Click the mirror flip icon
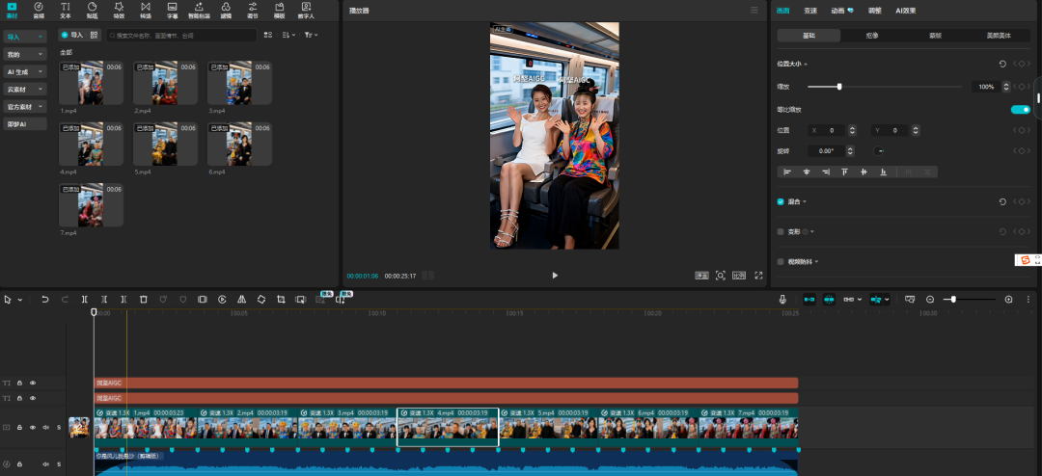 click(241, 300)
